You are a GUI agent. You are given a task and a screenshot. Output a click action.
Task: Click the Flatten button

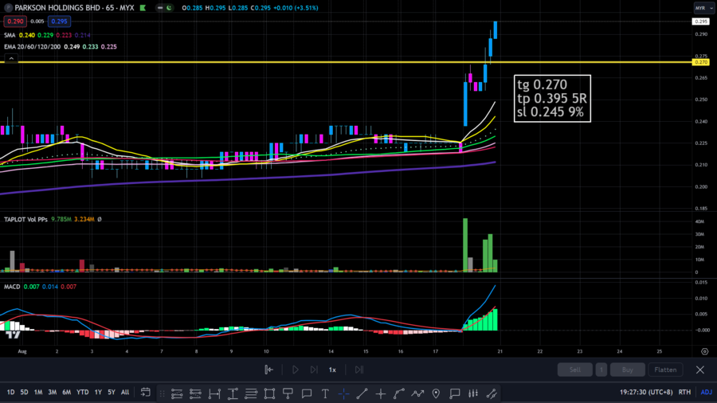665,370
